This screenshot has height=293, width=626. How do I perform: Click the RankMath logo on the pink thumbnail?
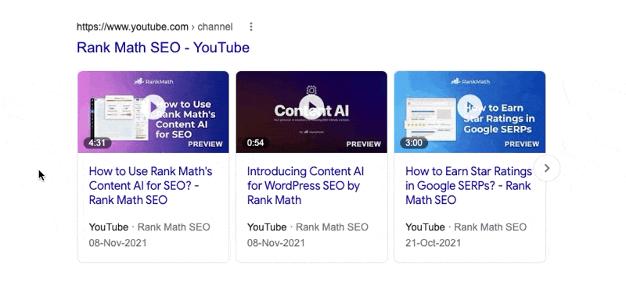pos(153,81)
